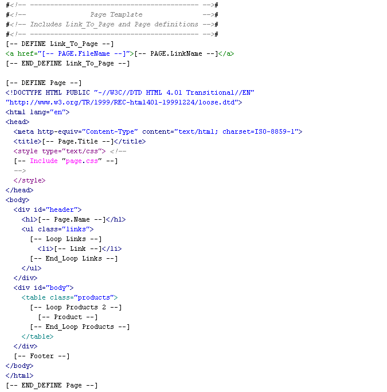This screenshot has height=392, width=387.
Task: Click the html lang="en" tag
Action: click(x=37, y=112)
